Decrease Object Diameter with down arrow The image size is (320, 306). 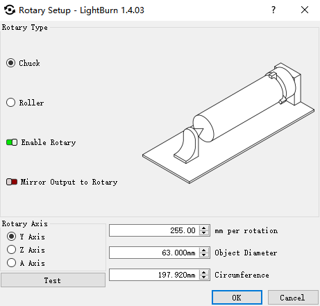pyautogui.click(x=204, y=255)
